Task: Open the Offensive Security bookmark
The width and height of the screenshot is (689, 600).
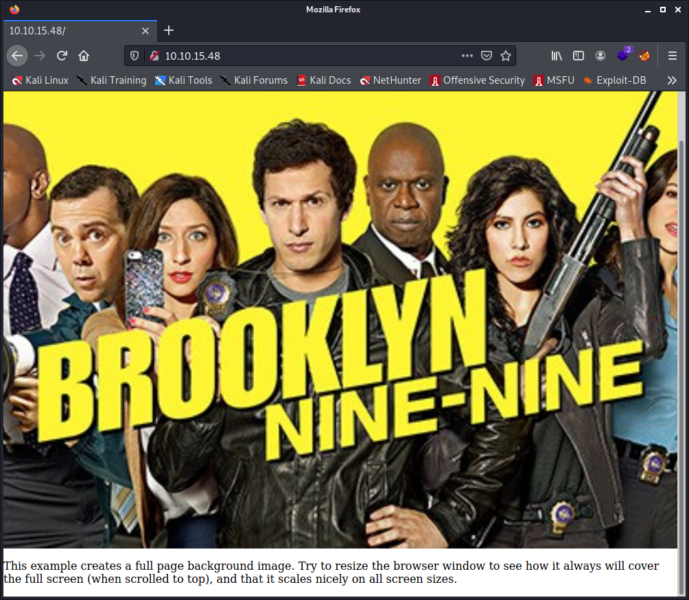Action: tap(478, 80)
